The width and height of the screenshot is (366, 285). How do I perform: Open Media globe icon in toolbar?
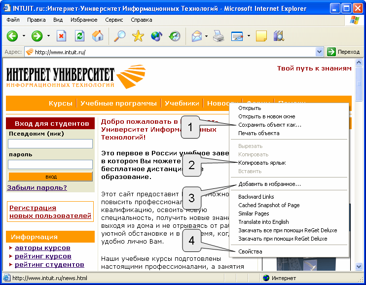pos(156,36)
